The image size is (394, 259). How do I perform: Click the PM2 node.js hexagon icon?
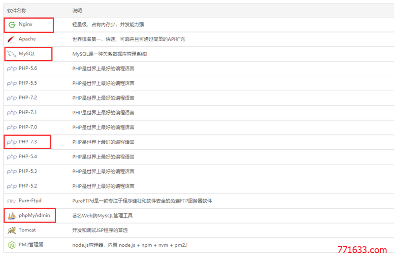tap(12, 245)
